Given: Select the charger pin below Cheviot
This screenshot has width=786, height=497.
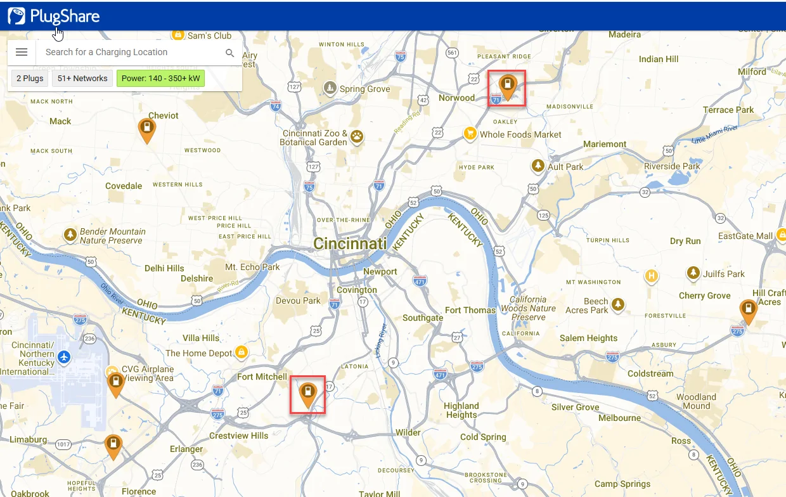Looking at the screenshot, I should [x=147, y=131].
